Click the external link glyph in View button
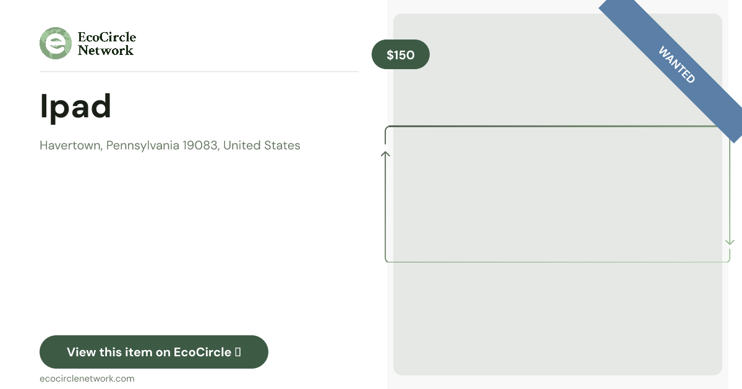Screen dimensions: 742x389 coord(238,352)
